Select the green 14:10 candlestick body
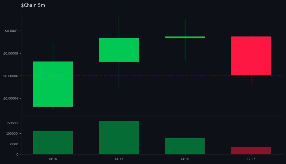Screen dimensions: 286x164 coord(53,84)
